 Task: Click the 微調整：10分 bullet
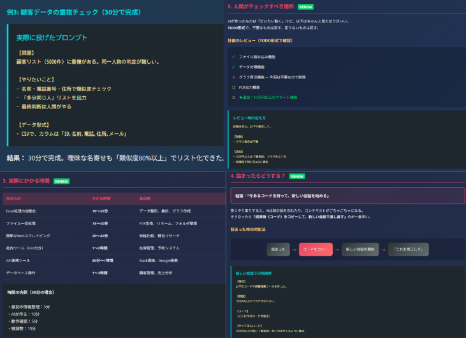(x=22, y=329)
